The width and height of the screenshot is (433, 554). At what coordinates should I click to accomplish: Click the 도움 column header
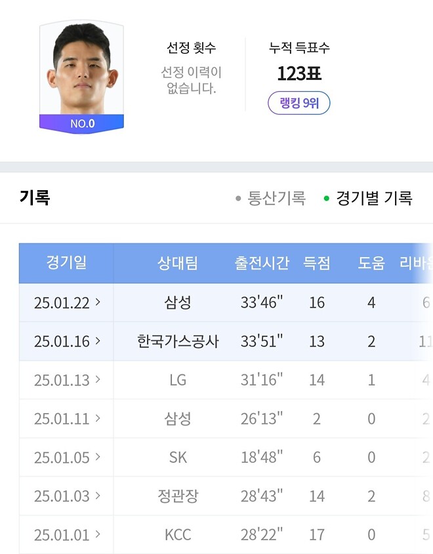coord(371,263)
